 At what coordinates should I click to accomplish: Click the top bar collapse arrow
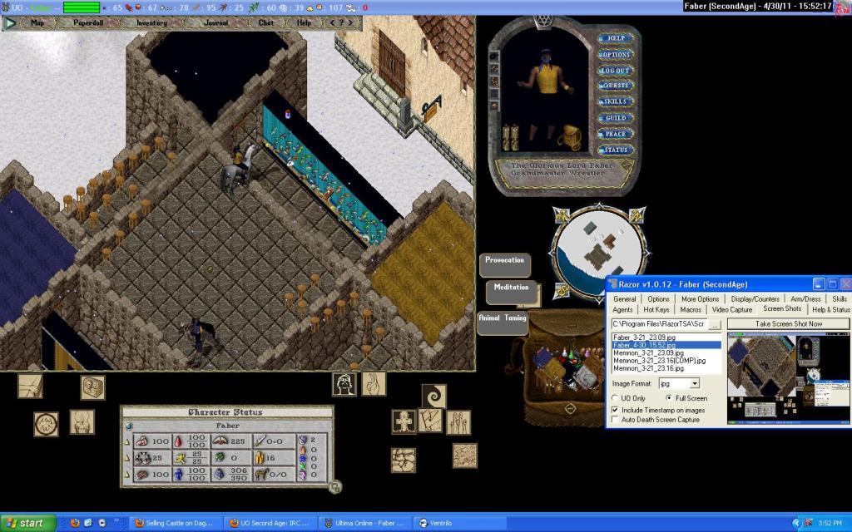(10, 22)
